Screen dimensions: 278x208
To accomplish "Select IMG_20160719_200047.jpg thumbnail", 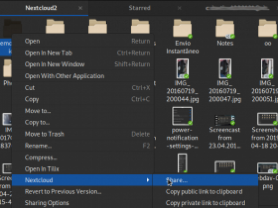I will point(225,69).
